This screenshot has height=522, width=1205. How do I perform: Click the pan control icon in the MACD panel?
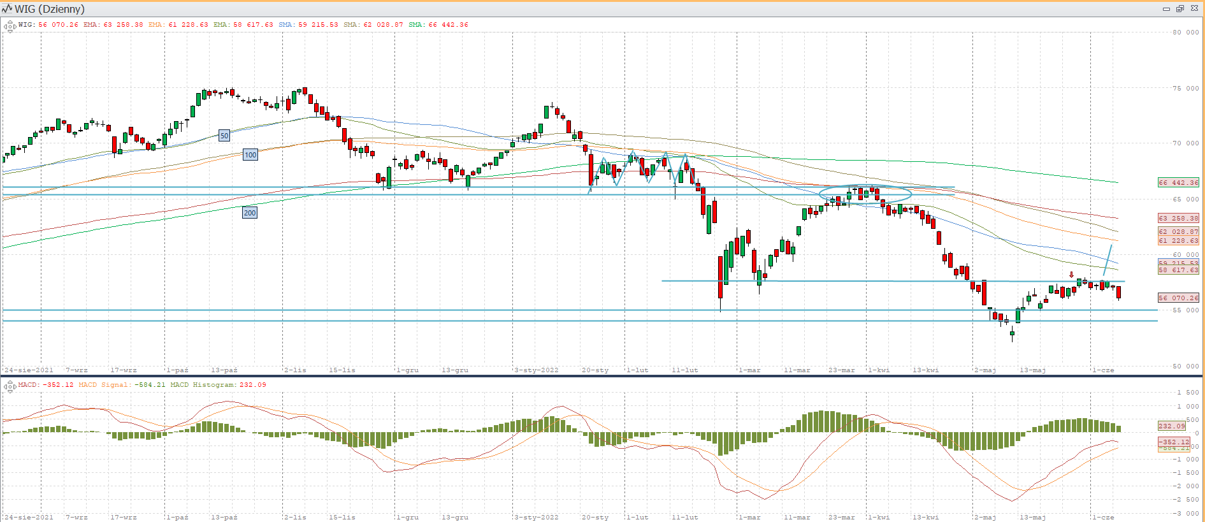tap(10, 386)
